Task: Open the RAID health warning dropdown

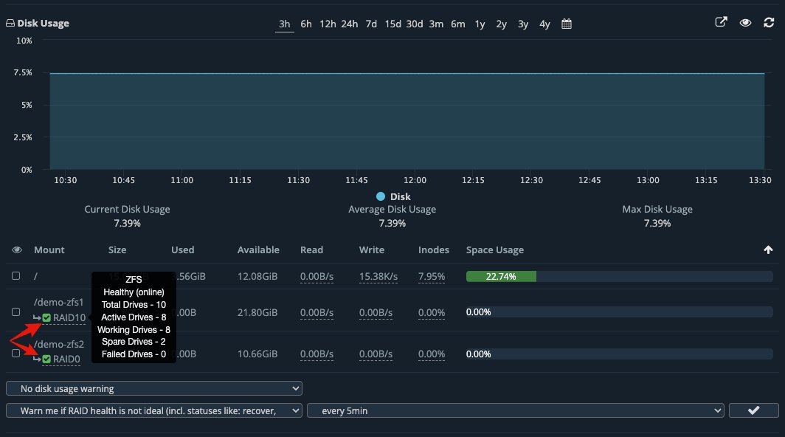Action: [x=153, y=410]
